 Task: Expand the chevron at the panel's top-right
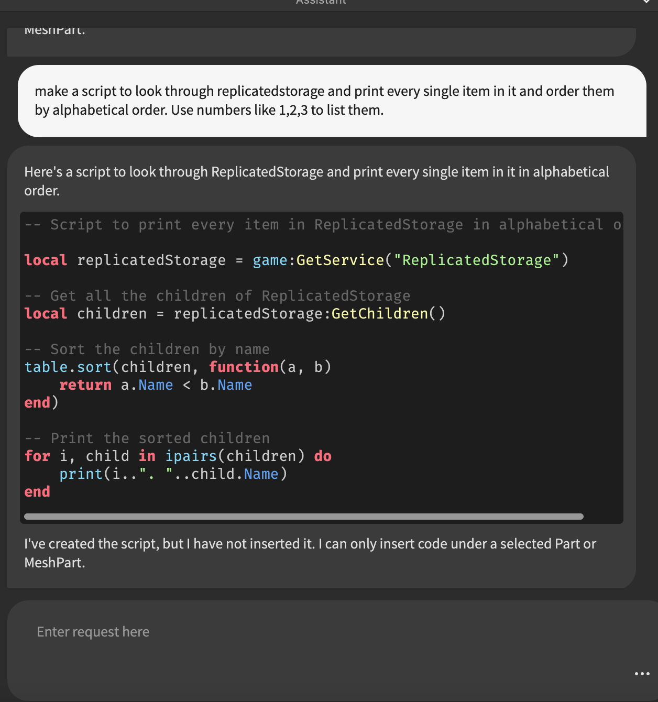(x=646, y=3)
